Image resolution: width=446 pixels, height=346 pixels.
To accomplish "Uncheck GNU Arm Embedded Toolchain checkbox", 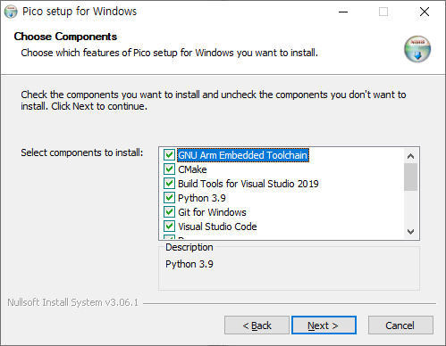I will point(169,155).
